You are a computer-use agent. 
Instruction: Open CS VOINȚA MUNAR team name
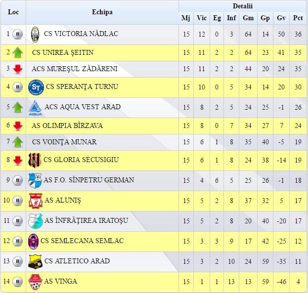64,142
